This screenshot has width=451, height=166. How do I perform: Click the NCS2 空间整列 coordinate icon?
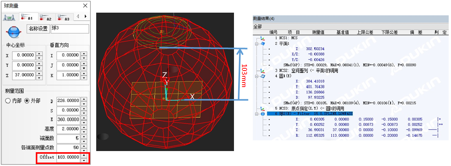pos(262,71)
